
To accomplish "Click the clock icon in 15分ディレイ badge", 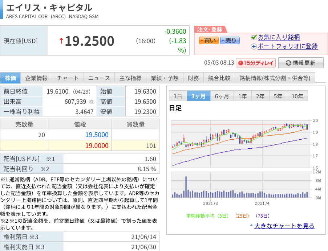I will 241,63.
